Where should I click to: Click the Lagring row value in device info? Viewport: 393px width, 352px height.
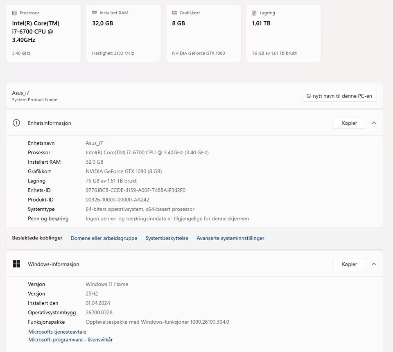pos(111,181)
